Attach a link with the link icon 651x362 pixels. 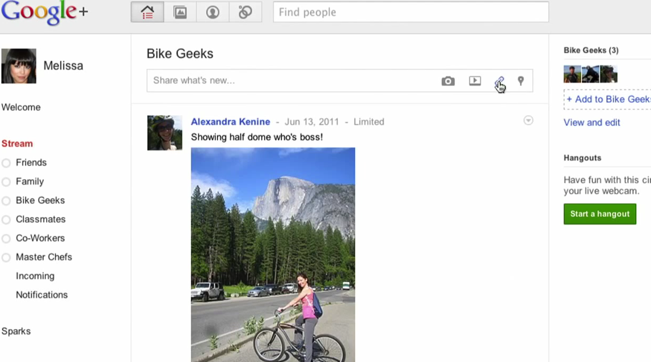tap(499, 81)
